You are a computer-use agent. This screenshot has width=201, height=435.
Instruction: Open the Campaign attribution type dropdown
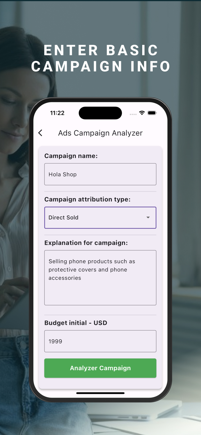[x=100, y=217]
